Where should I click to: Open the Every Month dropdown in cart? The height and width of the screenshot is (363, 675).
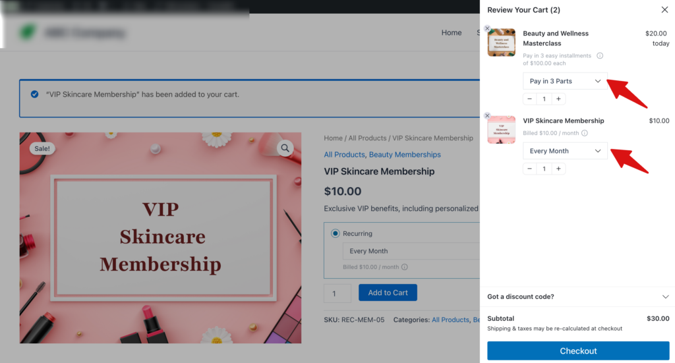tap(565, 151)
